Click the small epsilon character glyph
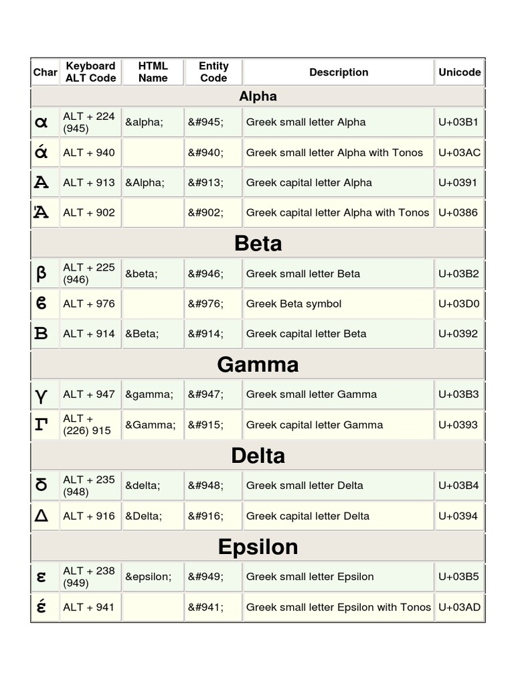This screenshot has width=514, height=686. (x=41, y=577)
